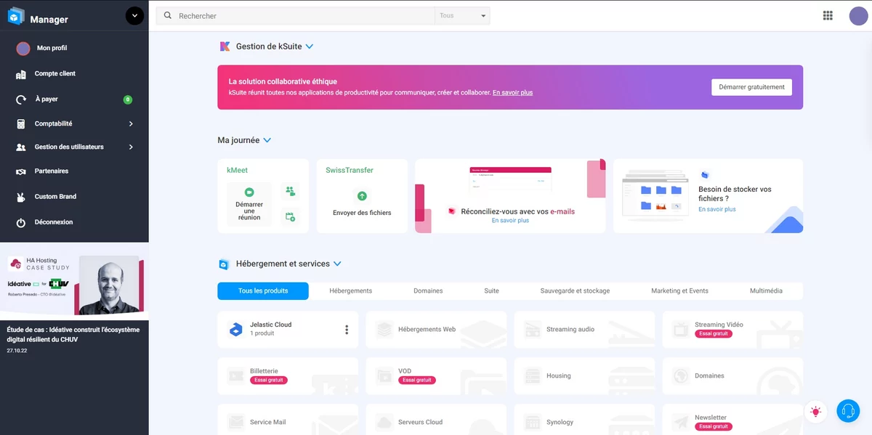The width and height of the screenshot is (872, 435).
Task: Open the Housing product tile
Action: [x=584, y=376]
